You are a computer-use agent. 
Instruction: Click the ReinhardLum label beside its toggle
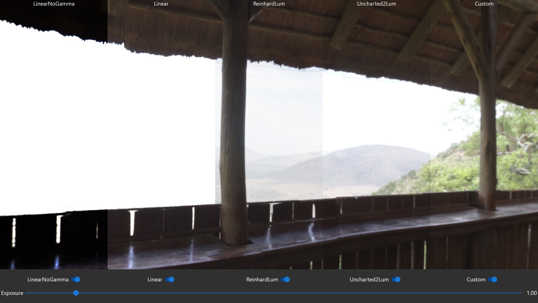click(262, 279)
